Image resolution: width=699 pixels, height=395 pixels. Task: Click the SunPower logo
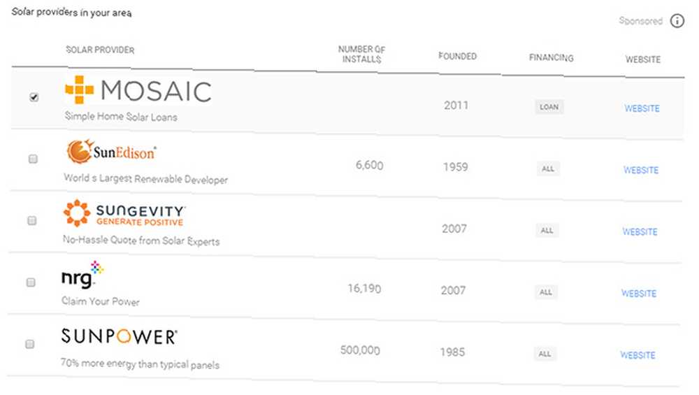tap(120, 336)
